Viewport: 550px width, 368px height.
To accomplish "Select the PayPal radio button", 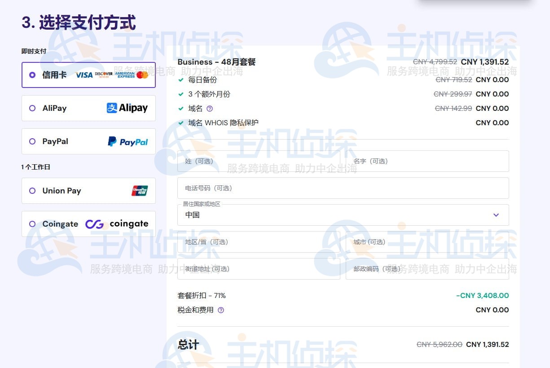I will pyautogui.click(x=32, y=141).
